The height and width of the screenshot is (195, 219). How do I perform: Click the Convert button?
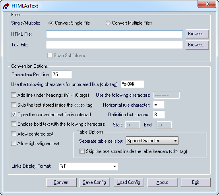(61, 182)
